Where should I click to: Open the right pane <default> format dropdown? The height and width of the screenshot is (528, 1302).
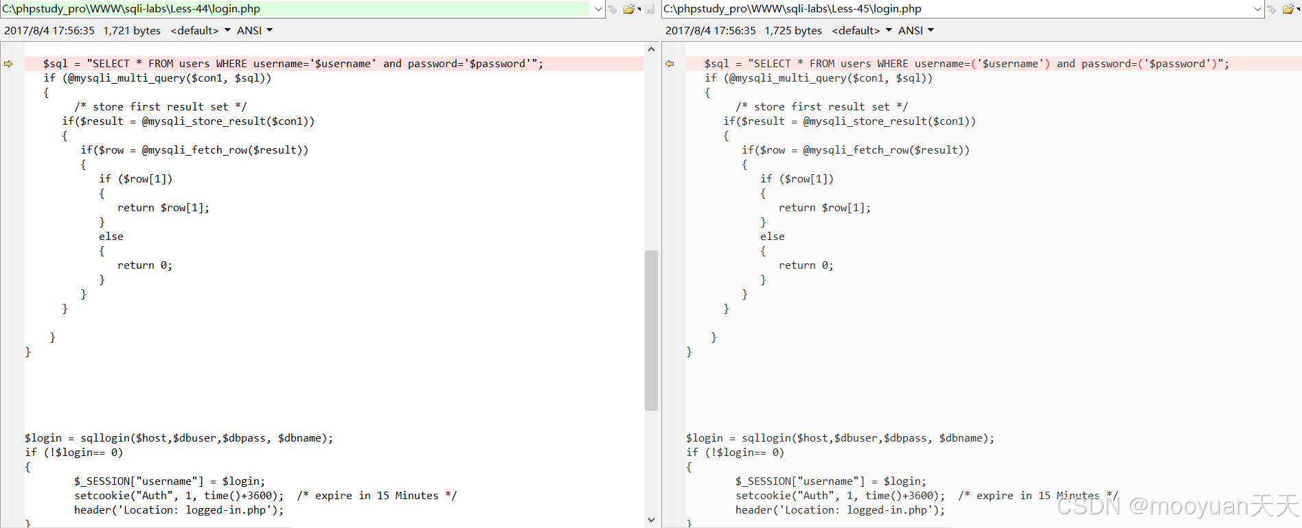point(862,30)
